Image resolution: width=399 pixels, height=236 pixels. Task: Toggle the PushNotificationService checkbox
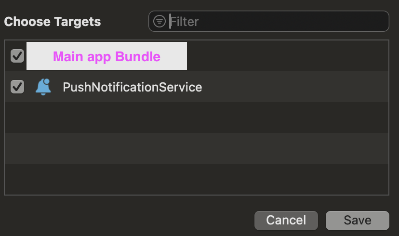click(x=17, y=87)
